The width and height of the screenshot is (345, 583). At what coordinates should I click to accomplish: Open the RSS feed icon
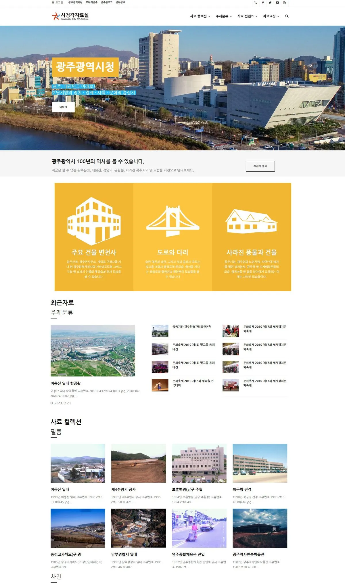285,3
